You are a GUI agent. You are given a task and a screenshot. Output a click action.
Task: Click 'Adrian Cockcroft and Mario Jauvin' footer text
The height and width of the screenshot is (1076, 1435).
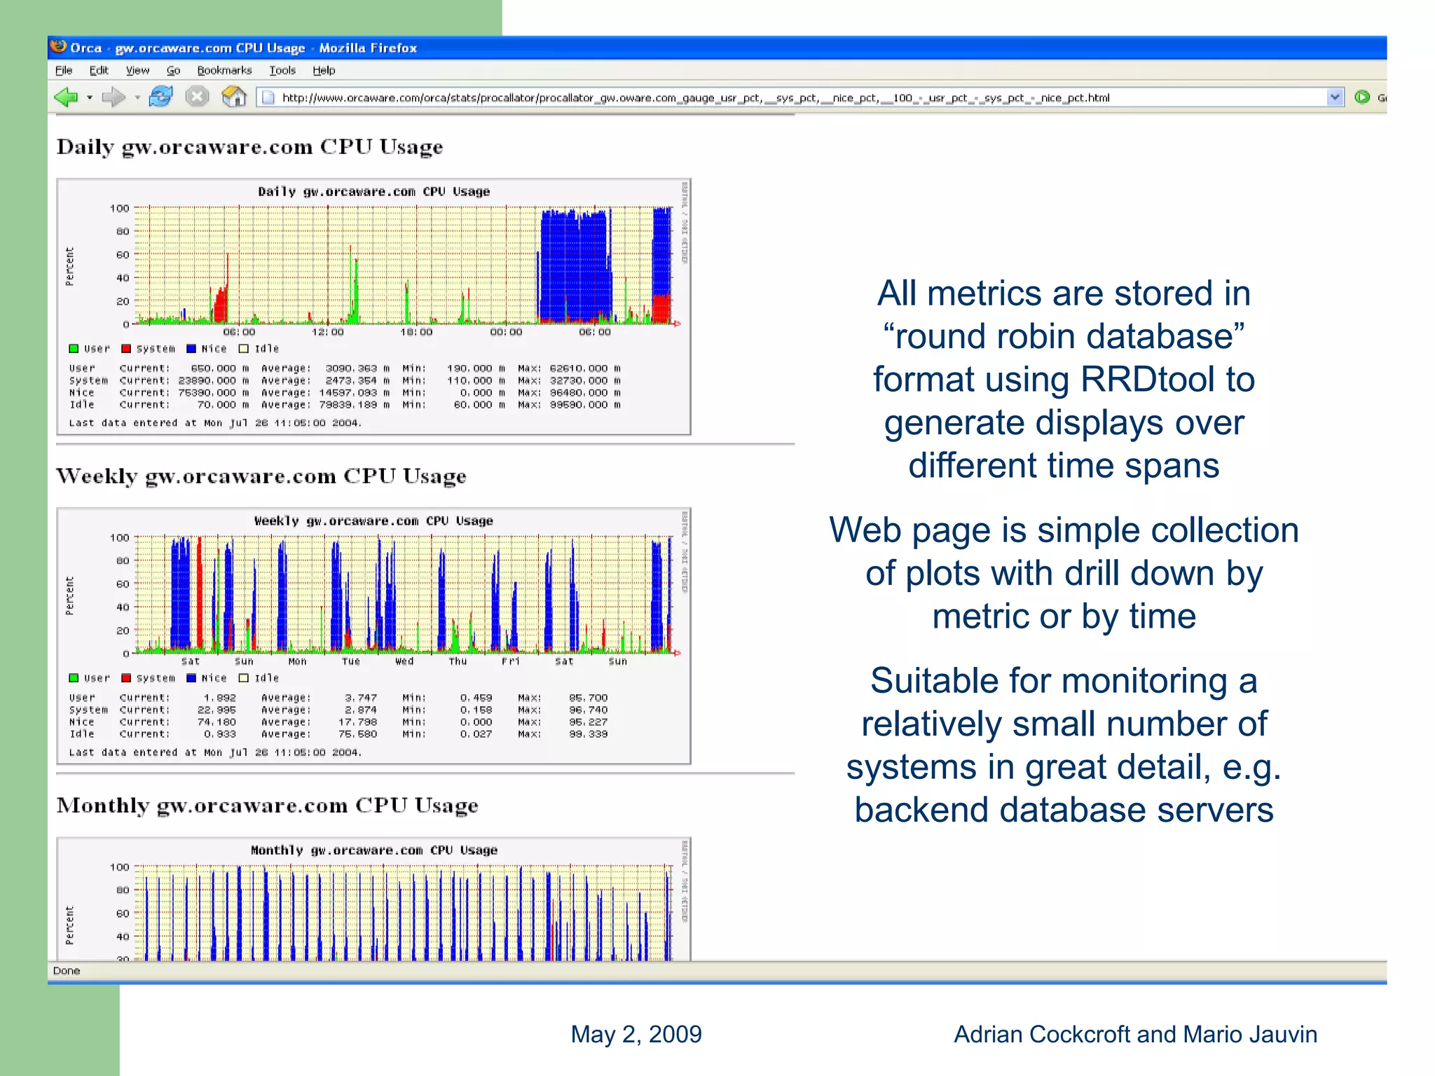tap(1135, 1034)
